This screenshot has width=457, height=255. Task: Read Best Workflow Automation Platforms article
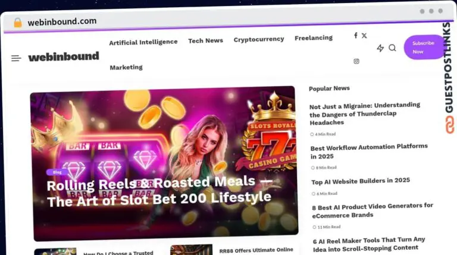[369, 152]
